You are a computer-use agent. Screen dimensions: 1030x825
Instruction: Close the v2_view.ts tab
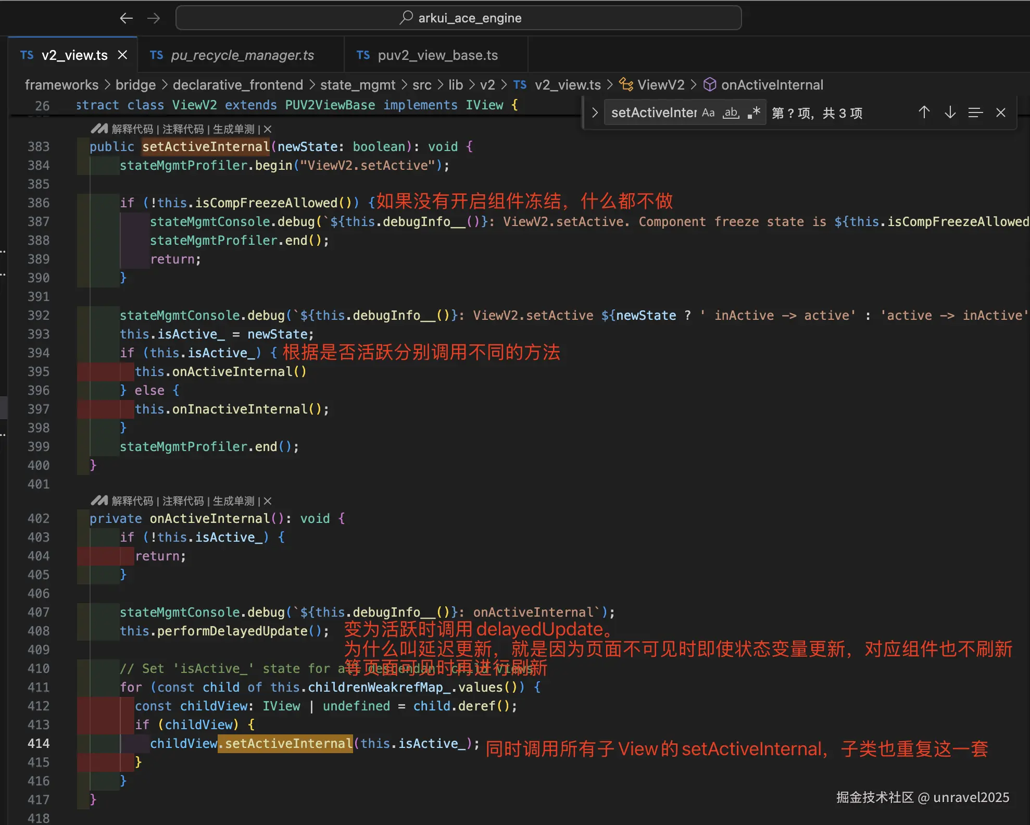[122, 55]
